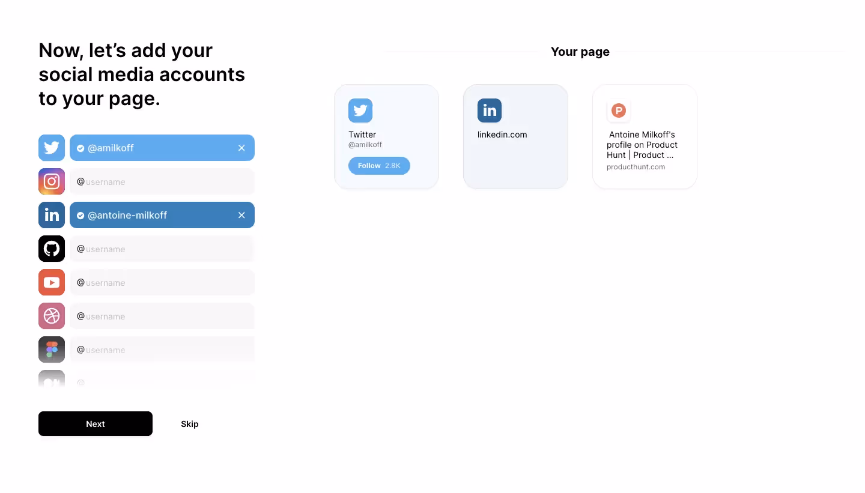Select the YouTube icon in the account list
Viewport: 865px width, 493px height.
tap(51, 282)
